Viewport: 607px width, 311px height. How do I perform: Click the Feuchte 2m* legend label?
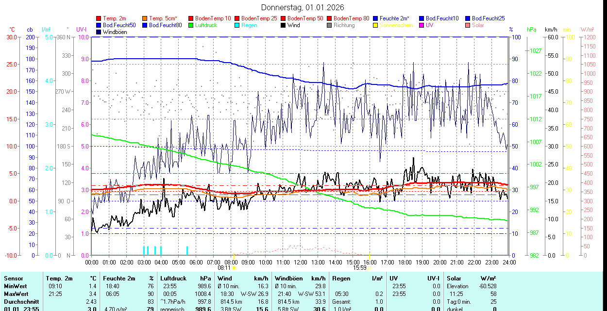(x=394, y=18)
